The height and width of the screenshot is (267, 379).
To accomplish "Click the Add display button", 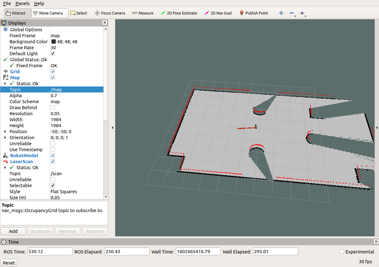I will tap(13, 231).
